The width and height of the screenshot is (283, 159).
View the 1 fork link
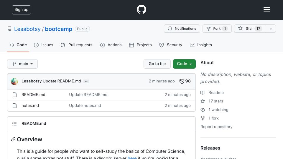pyautogui.click(x=210, y=118)
